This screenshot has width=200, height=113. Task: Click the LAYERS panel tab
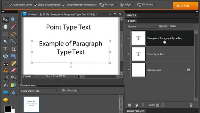131,21
